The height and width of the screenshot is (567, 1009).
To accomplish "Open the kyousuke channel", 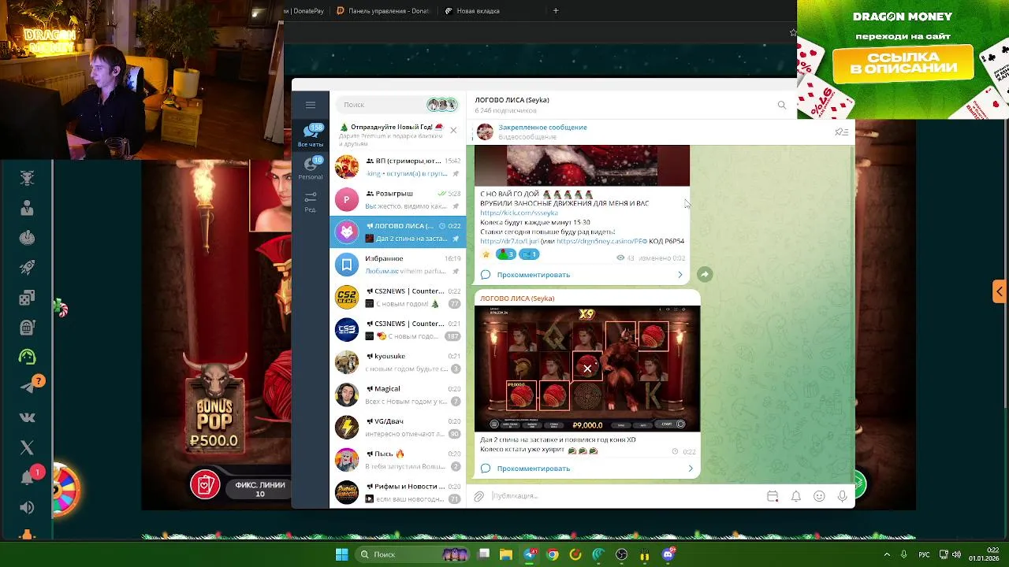I will click(398, 362).
